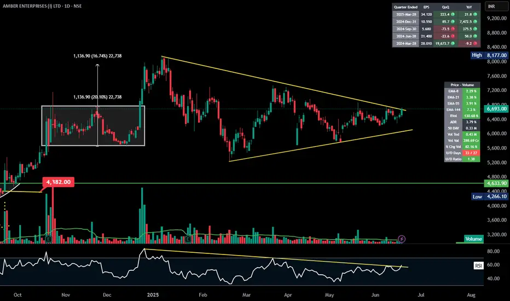The height and width of the screenshot is (301, 510).
Task: Click the purple lightning bolt icon
Action: [x=402, y=239]
